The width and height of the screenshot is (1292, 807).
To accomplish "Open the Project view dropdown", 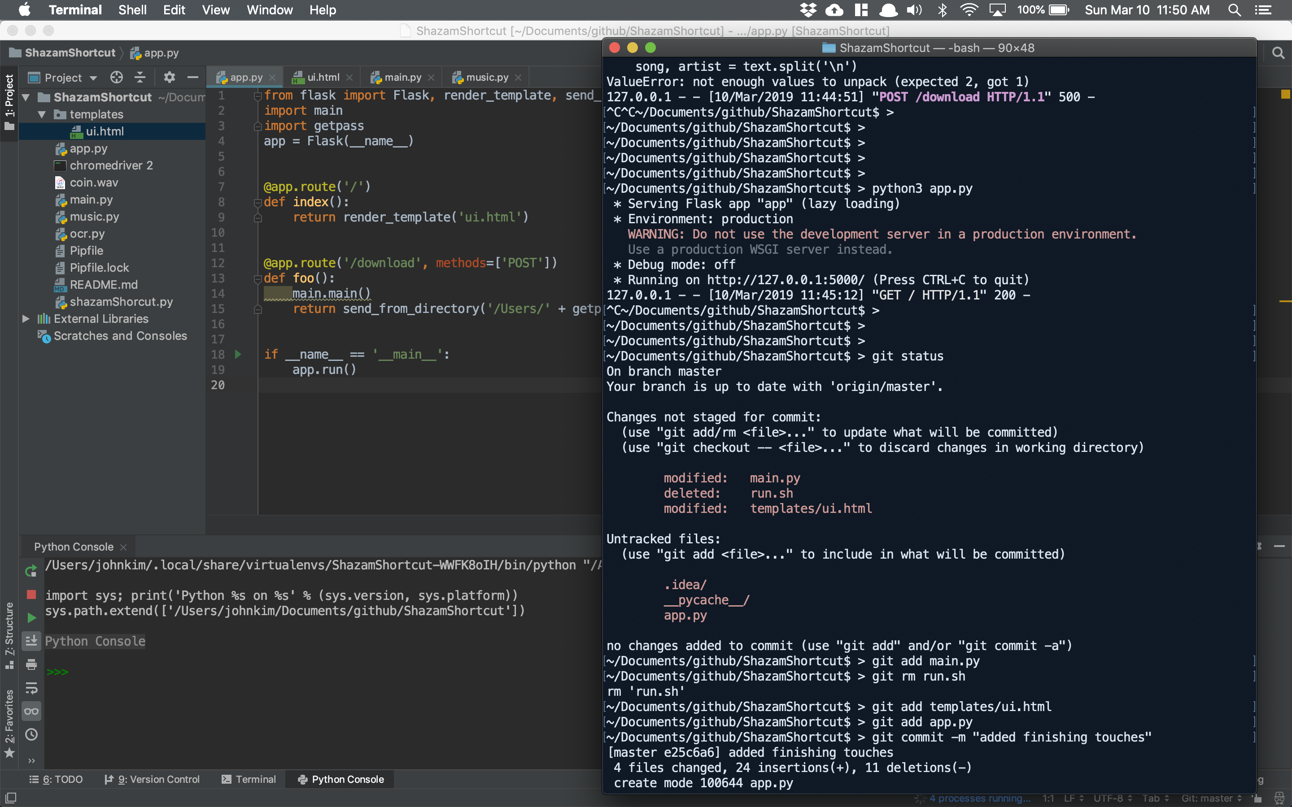I will [x=63, y=78].
